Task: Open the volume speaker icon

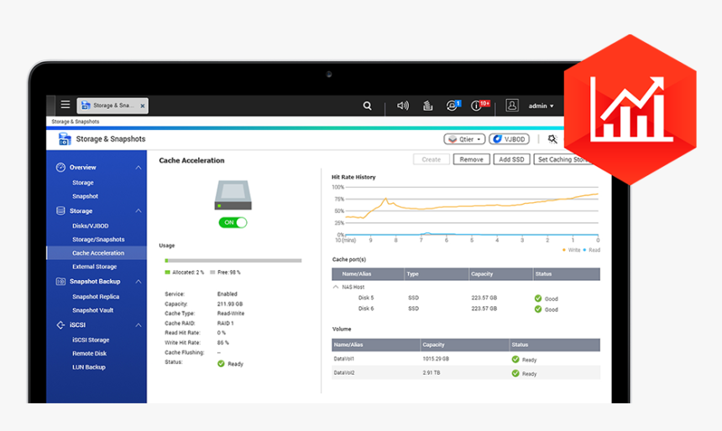Action: tap(402, 106)
